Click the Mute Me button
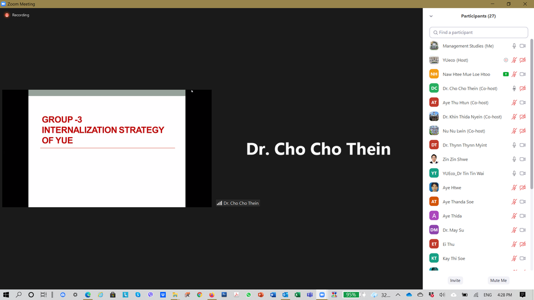This screenshot has width=534, height=300. pos(498,280)
